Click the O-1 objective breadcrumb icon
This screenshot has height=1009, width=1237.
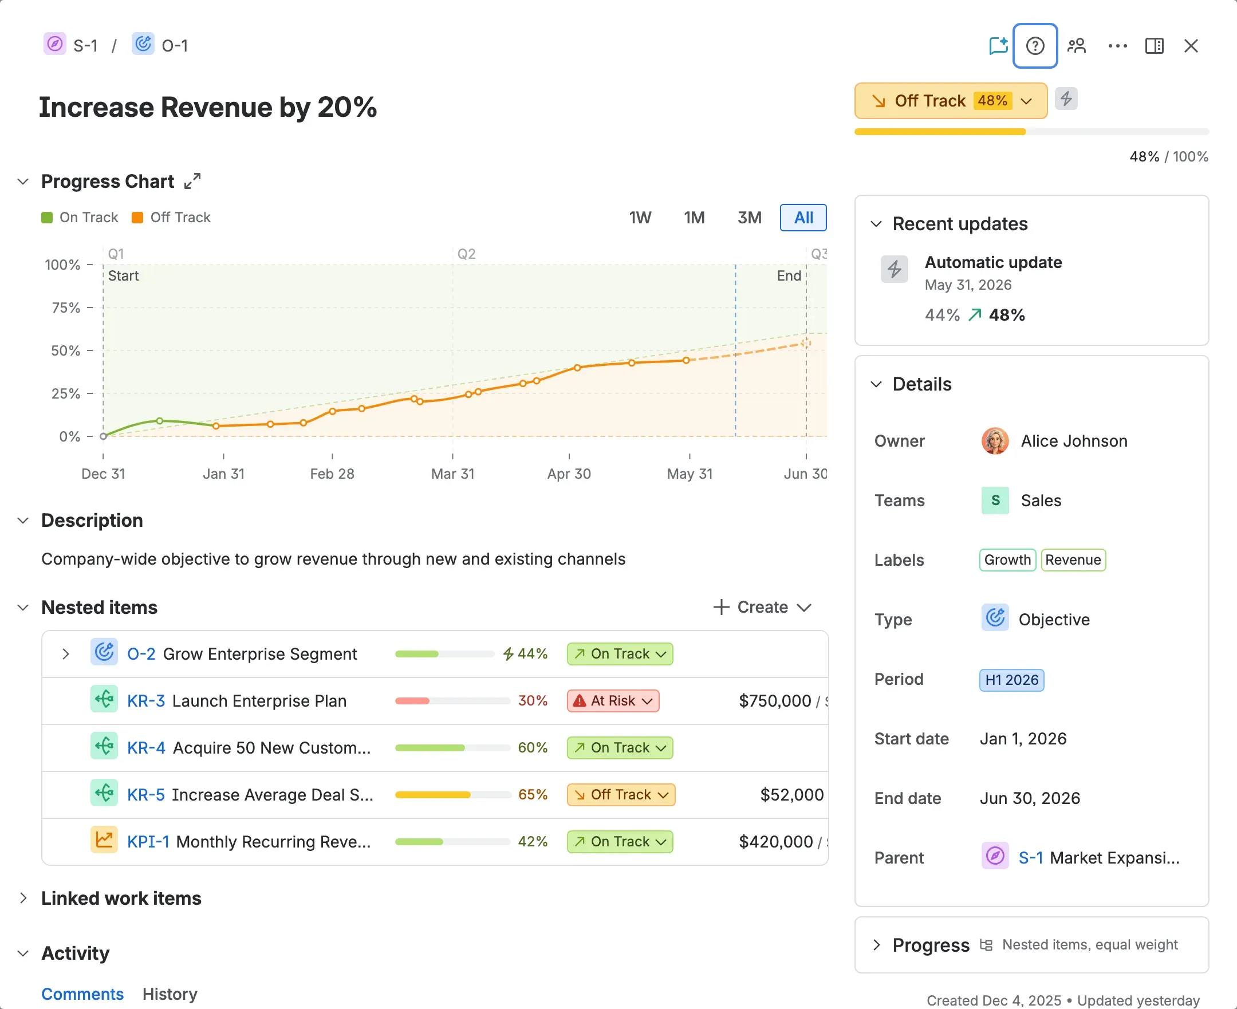click(143, 45)
